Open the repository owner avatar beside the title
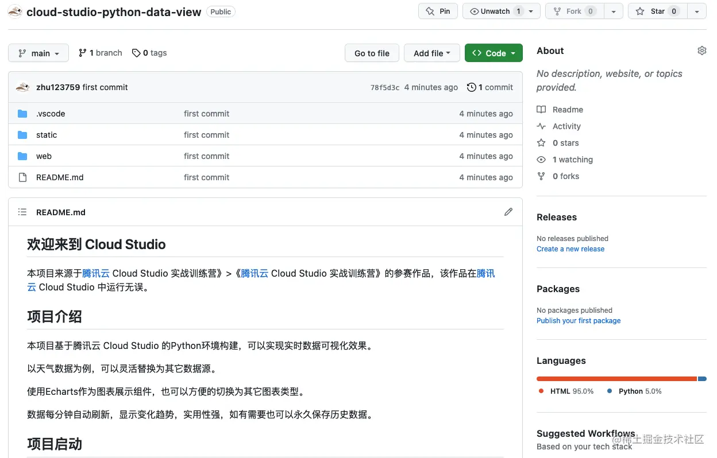717x458 pixels. 15,11
